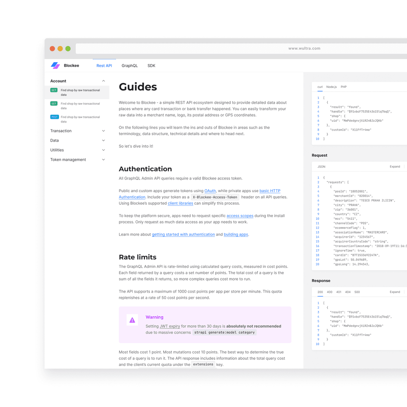The width and height of the screenshot is (407, 407).
Task: Collapse the Account section in the sidebar
Action: click(104, 81)
